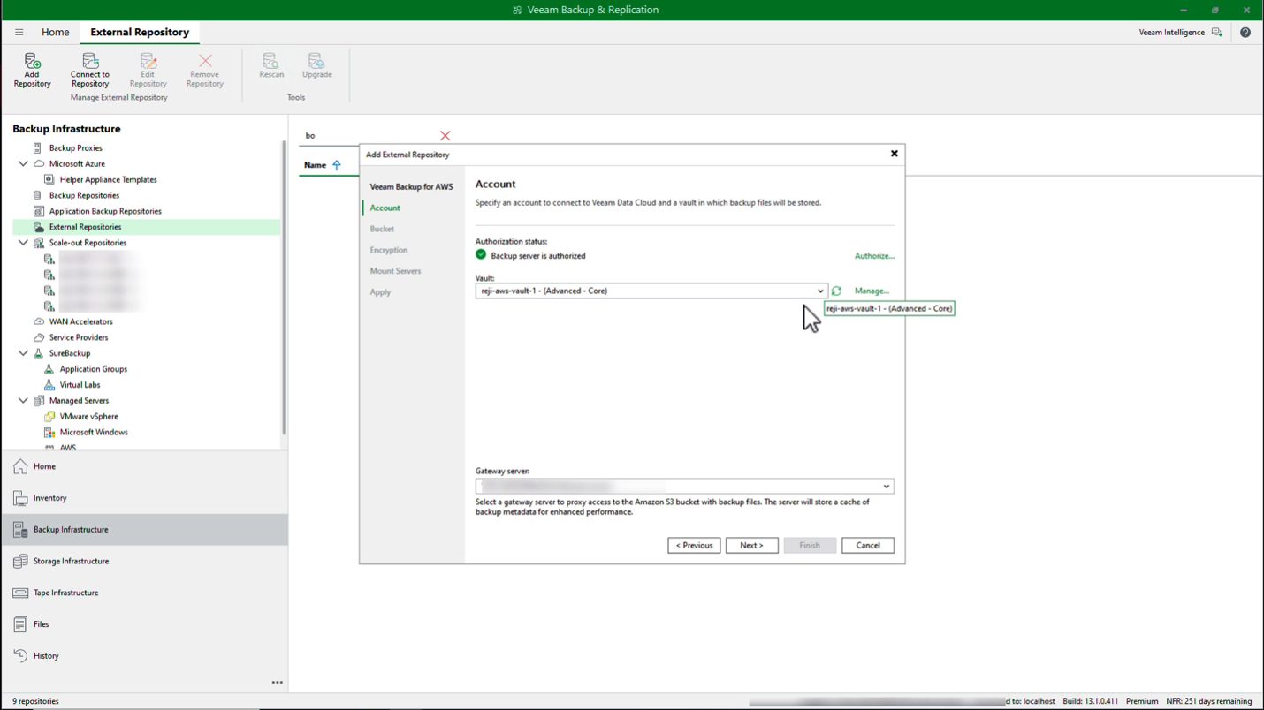Go to the Account wizard step
The height and width of the screenshot is (710, 1264).
coord(385,208)
